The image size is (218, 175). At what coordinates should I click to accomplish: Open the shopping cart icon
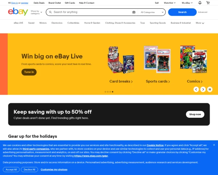(208, 3)
